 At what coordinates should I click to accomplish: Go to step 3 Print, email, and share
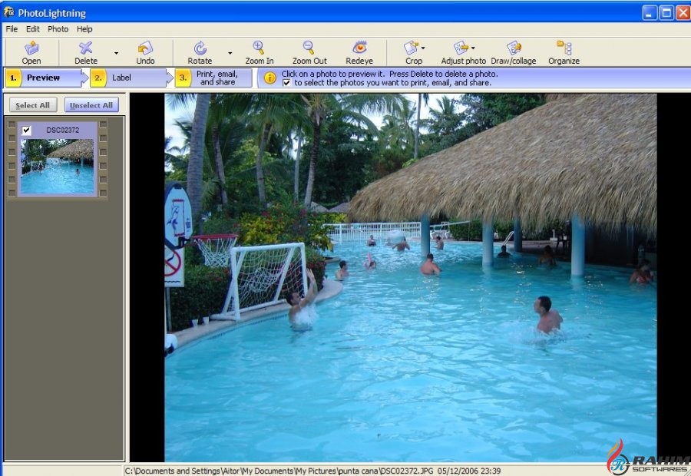coord(213,78)
